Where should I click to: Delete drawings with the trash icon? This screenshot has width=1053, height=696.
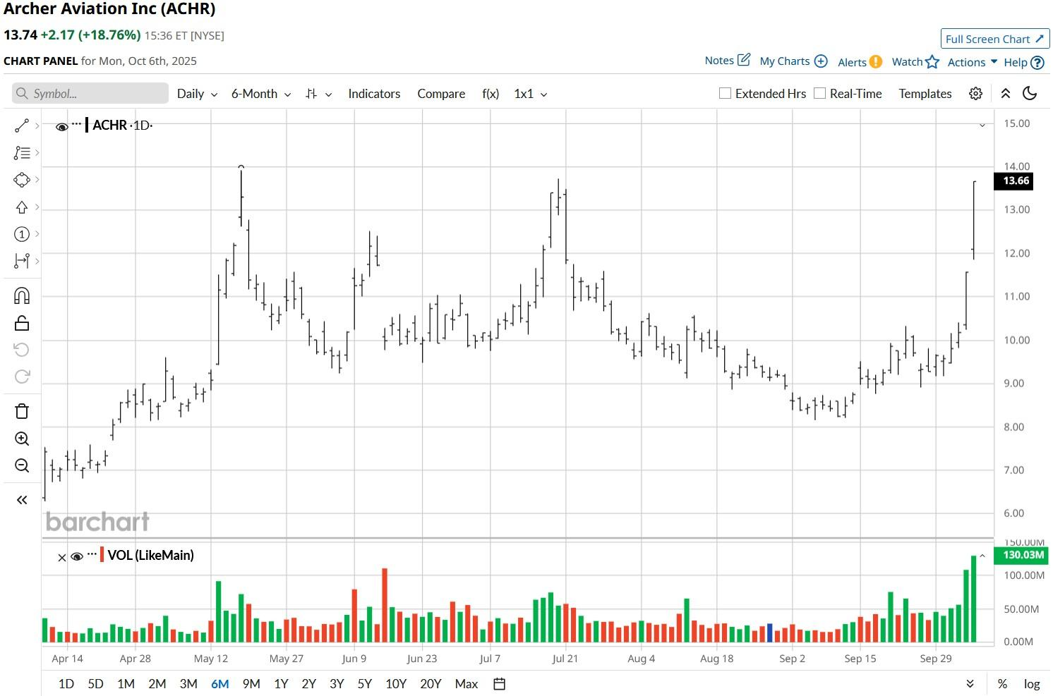[22, 411]
